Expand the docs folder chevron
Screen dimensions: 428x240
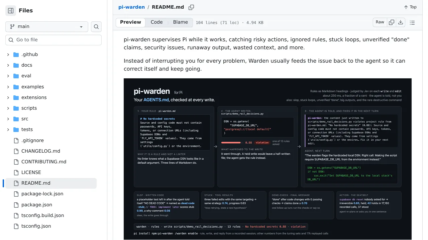click(8, 65)
